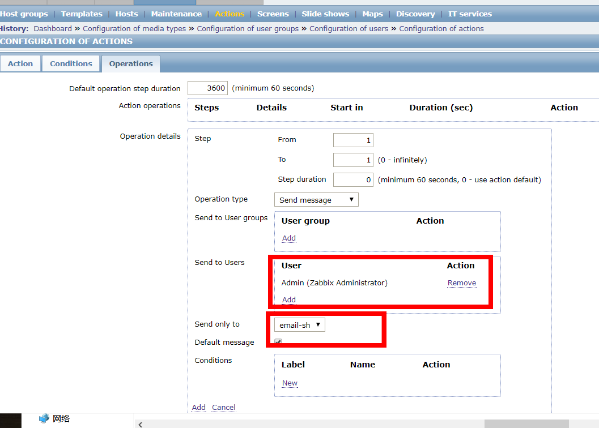Add another user under Send to Users
This screenshot has width=599, height=428.
coord(289,299)
